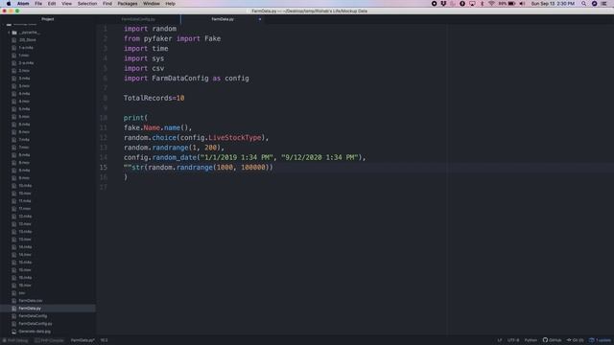Change the UTF-8 encoding selector
Image resolution: width=614 pixels, height=345 pixels.
point(513,340)
